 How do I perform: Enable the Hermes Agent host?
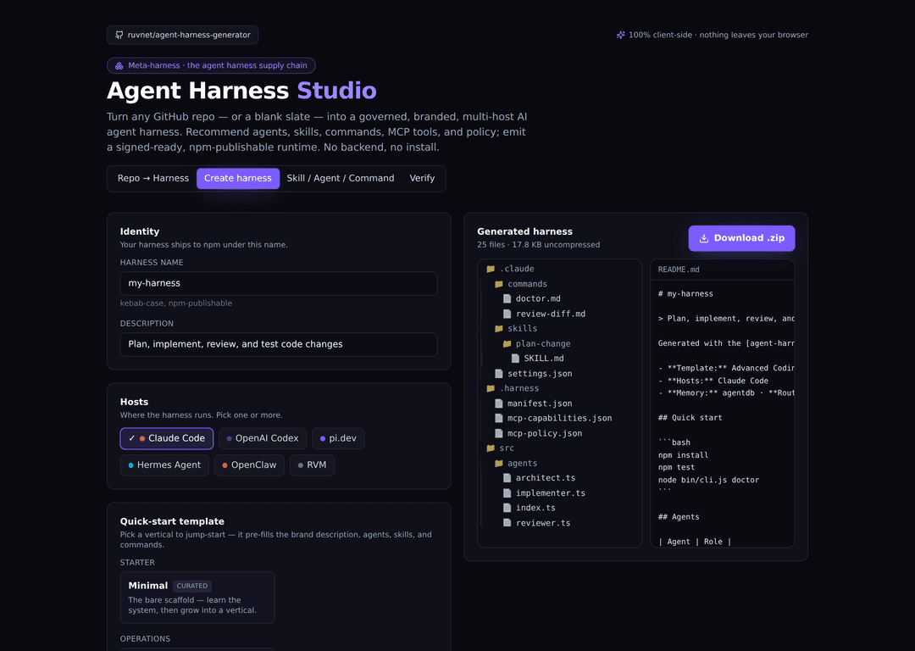tap(164, 465)
